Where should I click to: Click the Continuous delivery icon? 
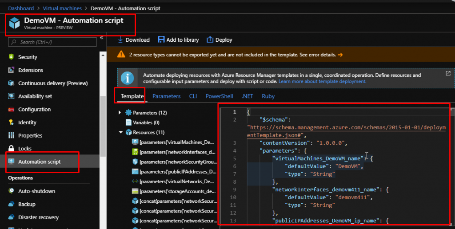click(11, 83)
